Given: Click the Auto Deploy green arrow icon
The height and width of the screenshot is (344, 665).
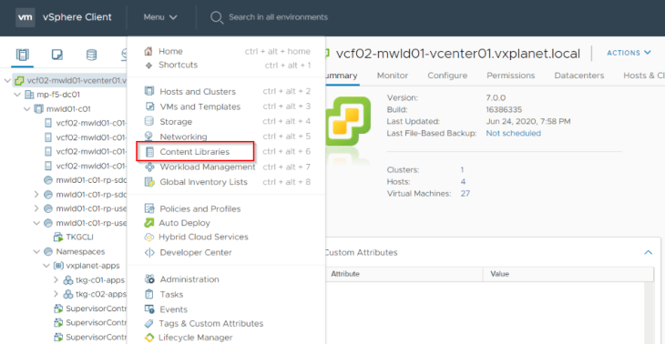Looking at the screenshot, I should [x=148, y=223].
